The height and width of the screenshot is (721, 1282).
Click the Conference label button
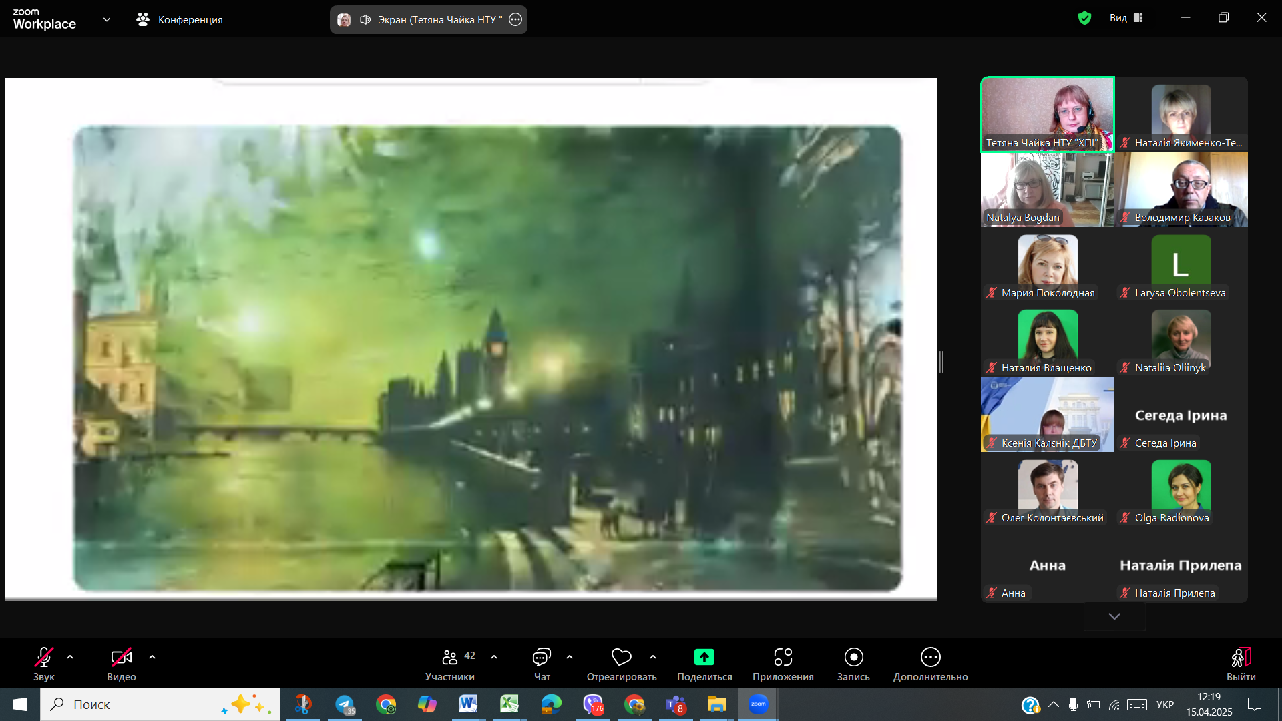180,20
